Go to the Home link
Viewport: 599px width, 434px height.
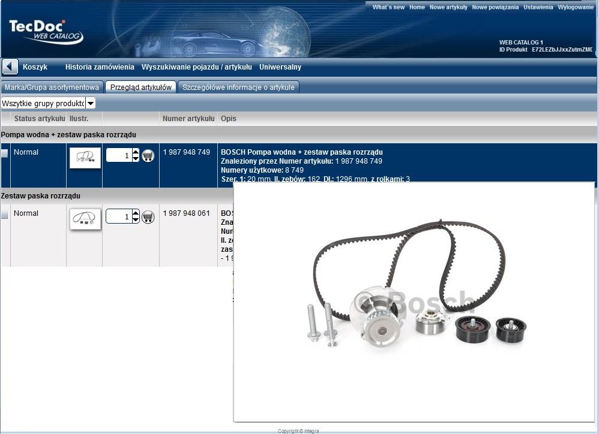pyautogui.click(x=417, y=7)
